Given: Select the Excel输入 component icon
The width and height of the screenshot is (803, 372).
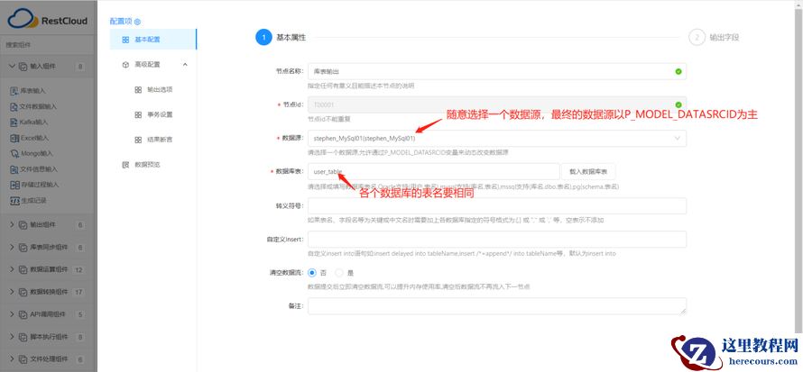Looking at the screenshot, I should pos(14,138).
